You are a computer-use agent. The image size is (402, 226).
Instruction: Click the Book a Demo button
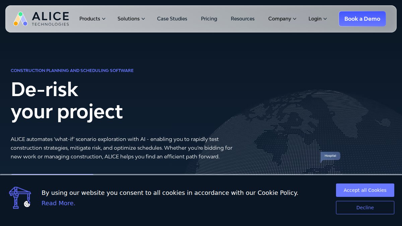tap(362, 19)
